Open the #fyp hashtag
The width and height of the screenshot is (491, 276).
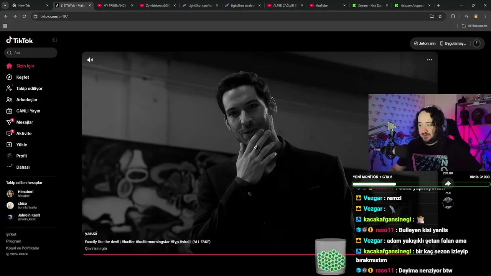point(175,242)
